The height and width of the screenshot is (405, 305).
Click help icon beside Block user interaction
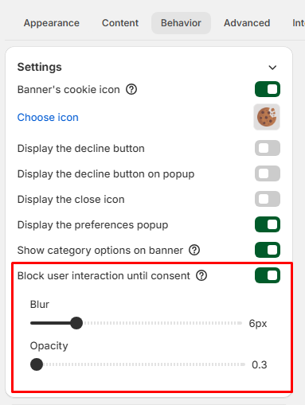click(201, 275)
